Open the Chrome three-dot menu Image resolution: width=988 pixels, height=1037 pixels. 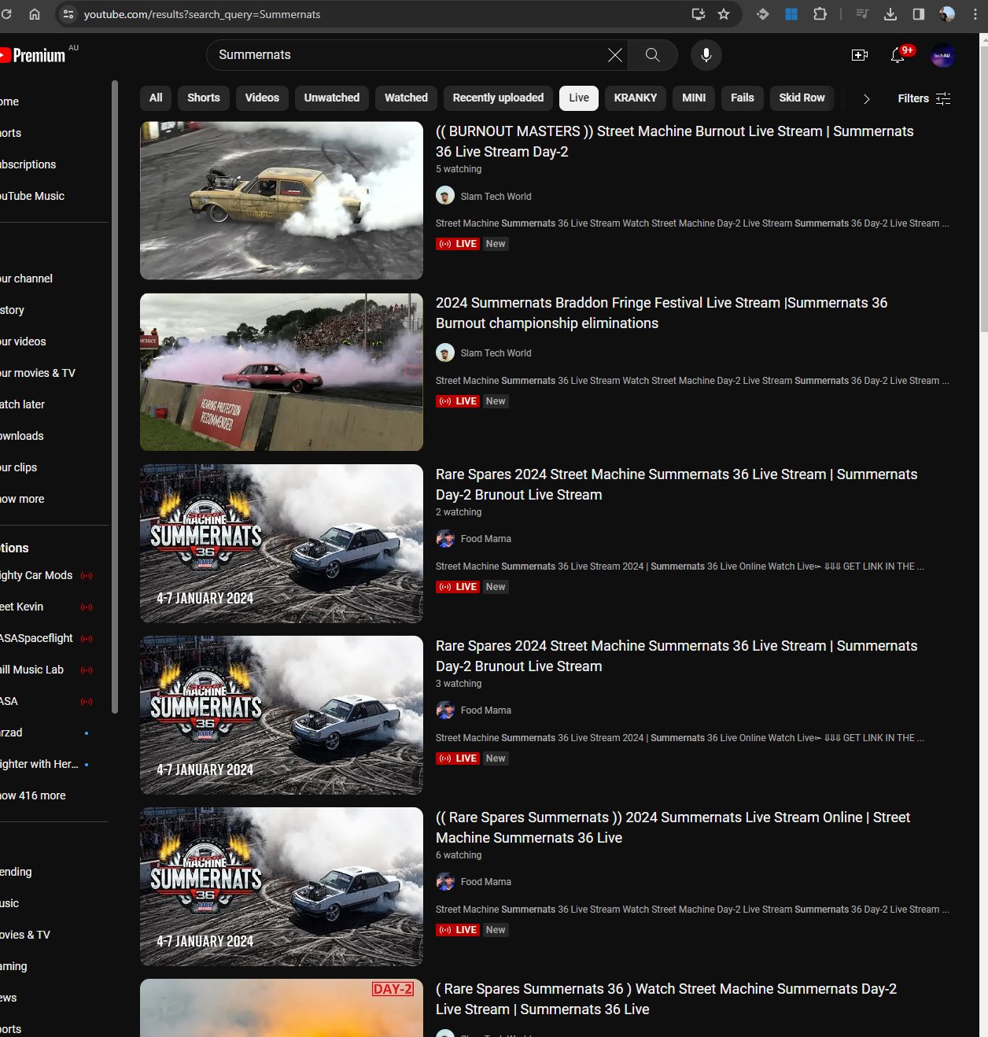975,14
